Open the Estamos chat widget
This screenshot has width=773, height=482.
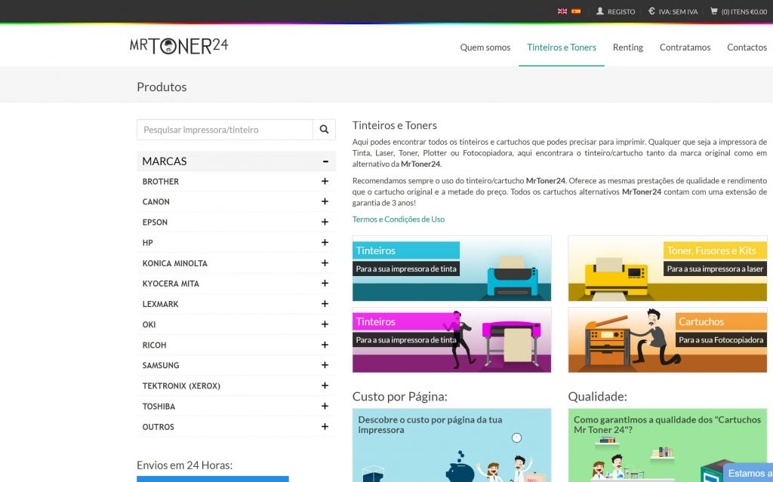click(747, 473)
